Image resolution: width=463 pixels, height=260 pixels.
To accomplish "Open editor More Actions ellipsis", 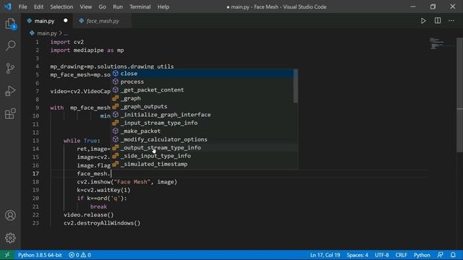I will click(x=451, y=21).
